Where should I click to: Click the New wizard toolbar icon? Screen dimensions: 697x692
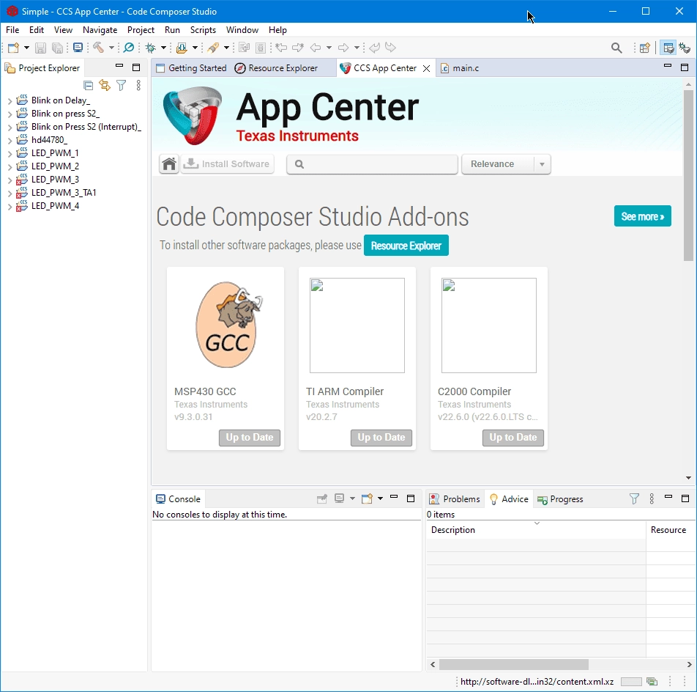point(13,48)
